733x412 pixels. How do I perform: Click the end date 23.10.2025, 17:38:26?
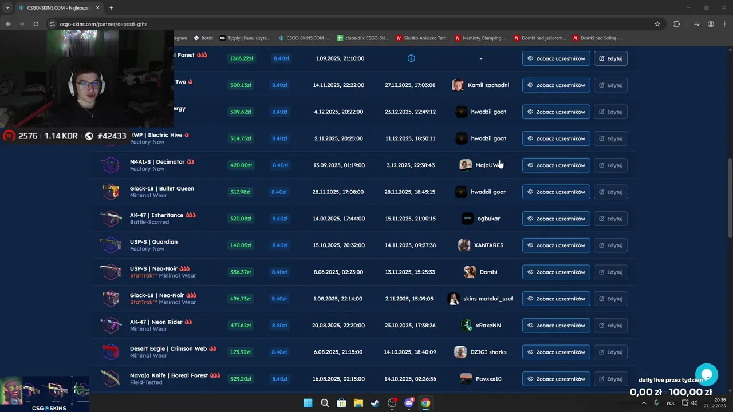click(409, 326)
